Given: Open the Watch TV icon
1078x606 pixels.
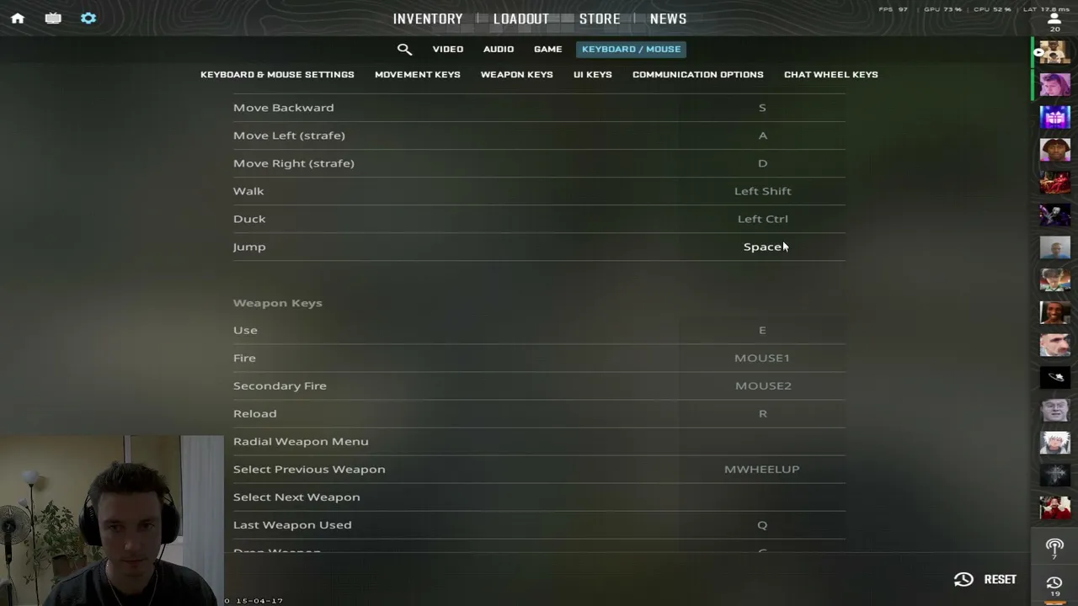Looking at the screenshot, I should [x=53, y=19].
